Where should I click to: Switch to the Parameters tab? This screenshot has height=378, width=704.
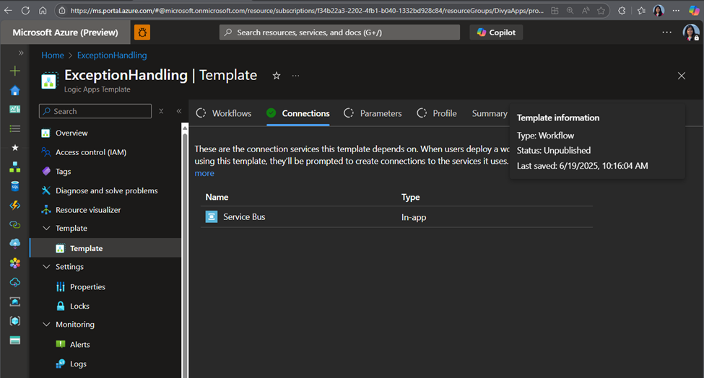pos(373,113)
